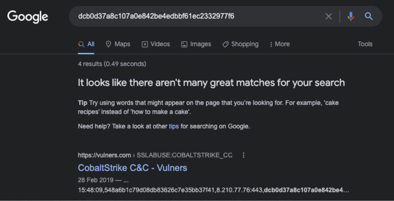Open the Images results tab
Screen dimensions: 394x201
point(196,44)
